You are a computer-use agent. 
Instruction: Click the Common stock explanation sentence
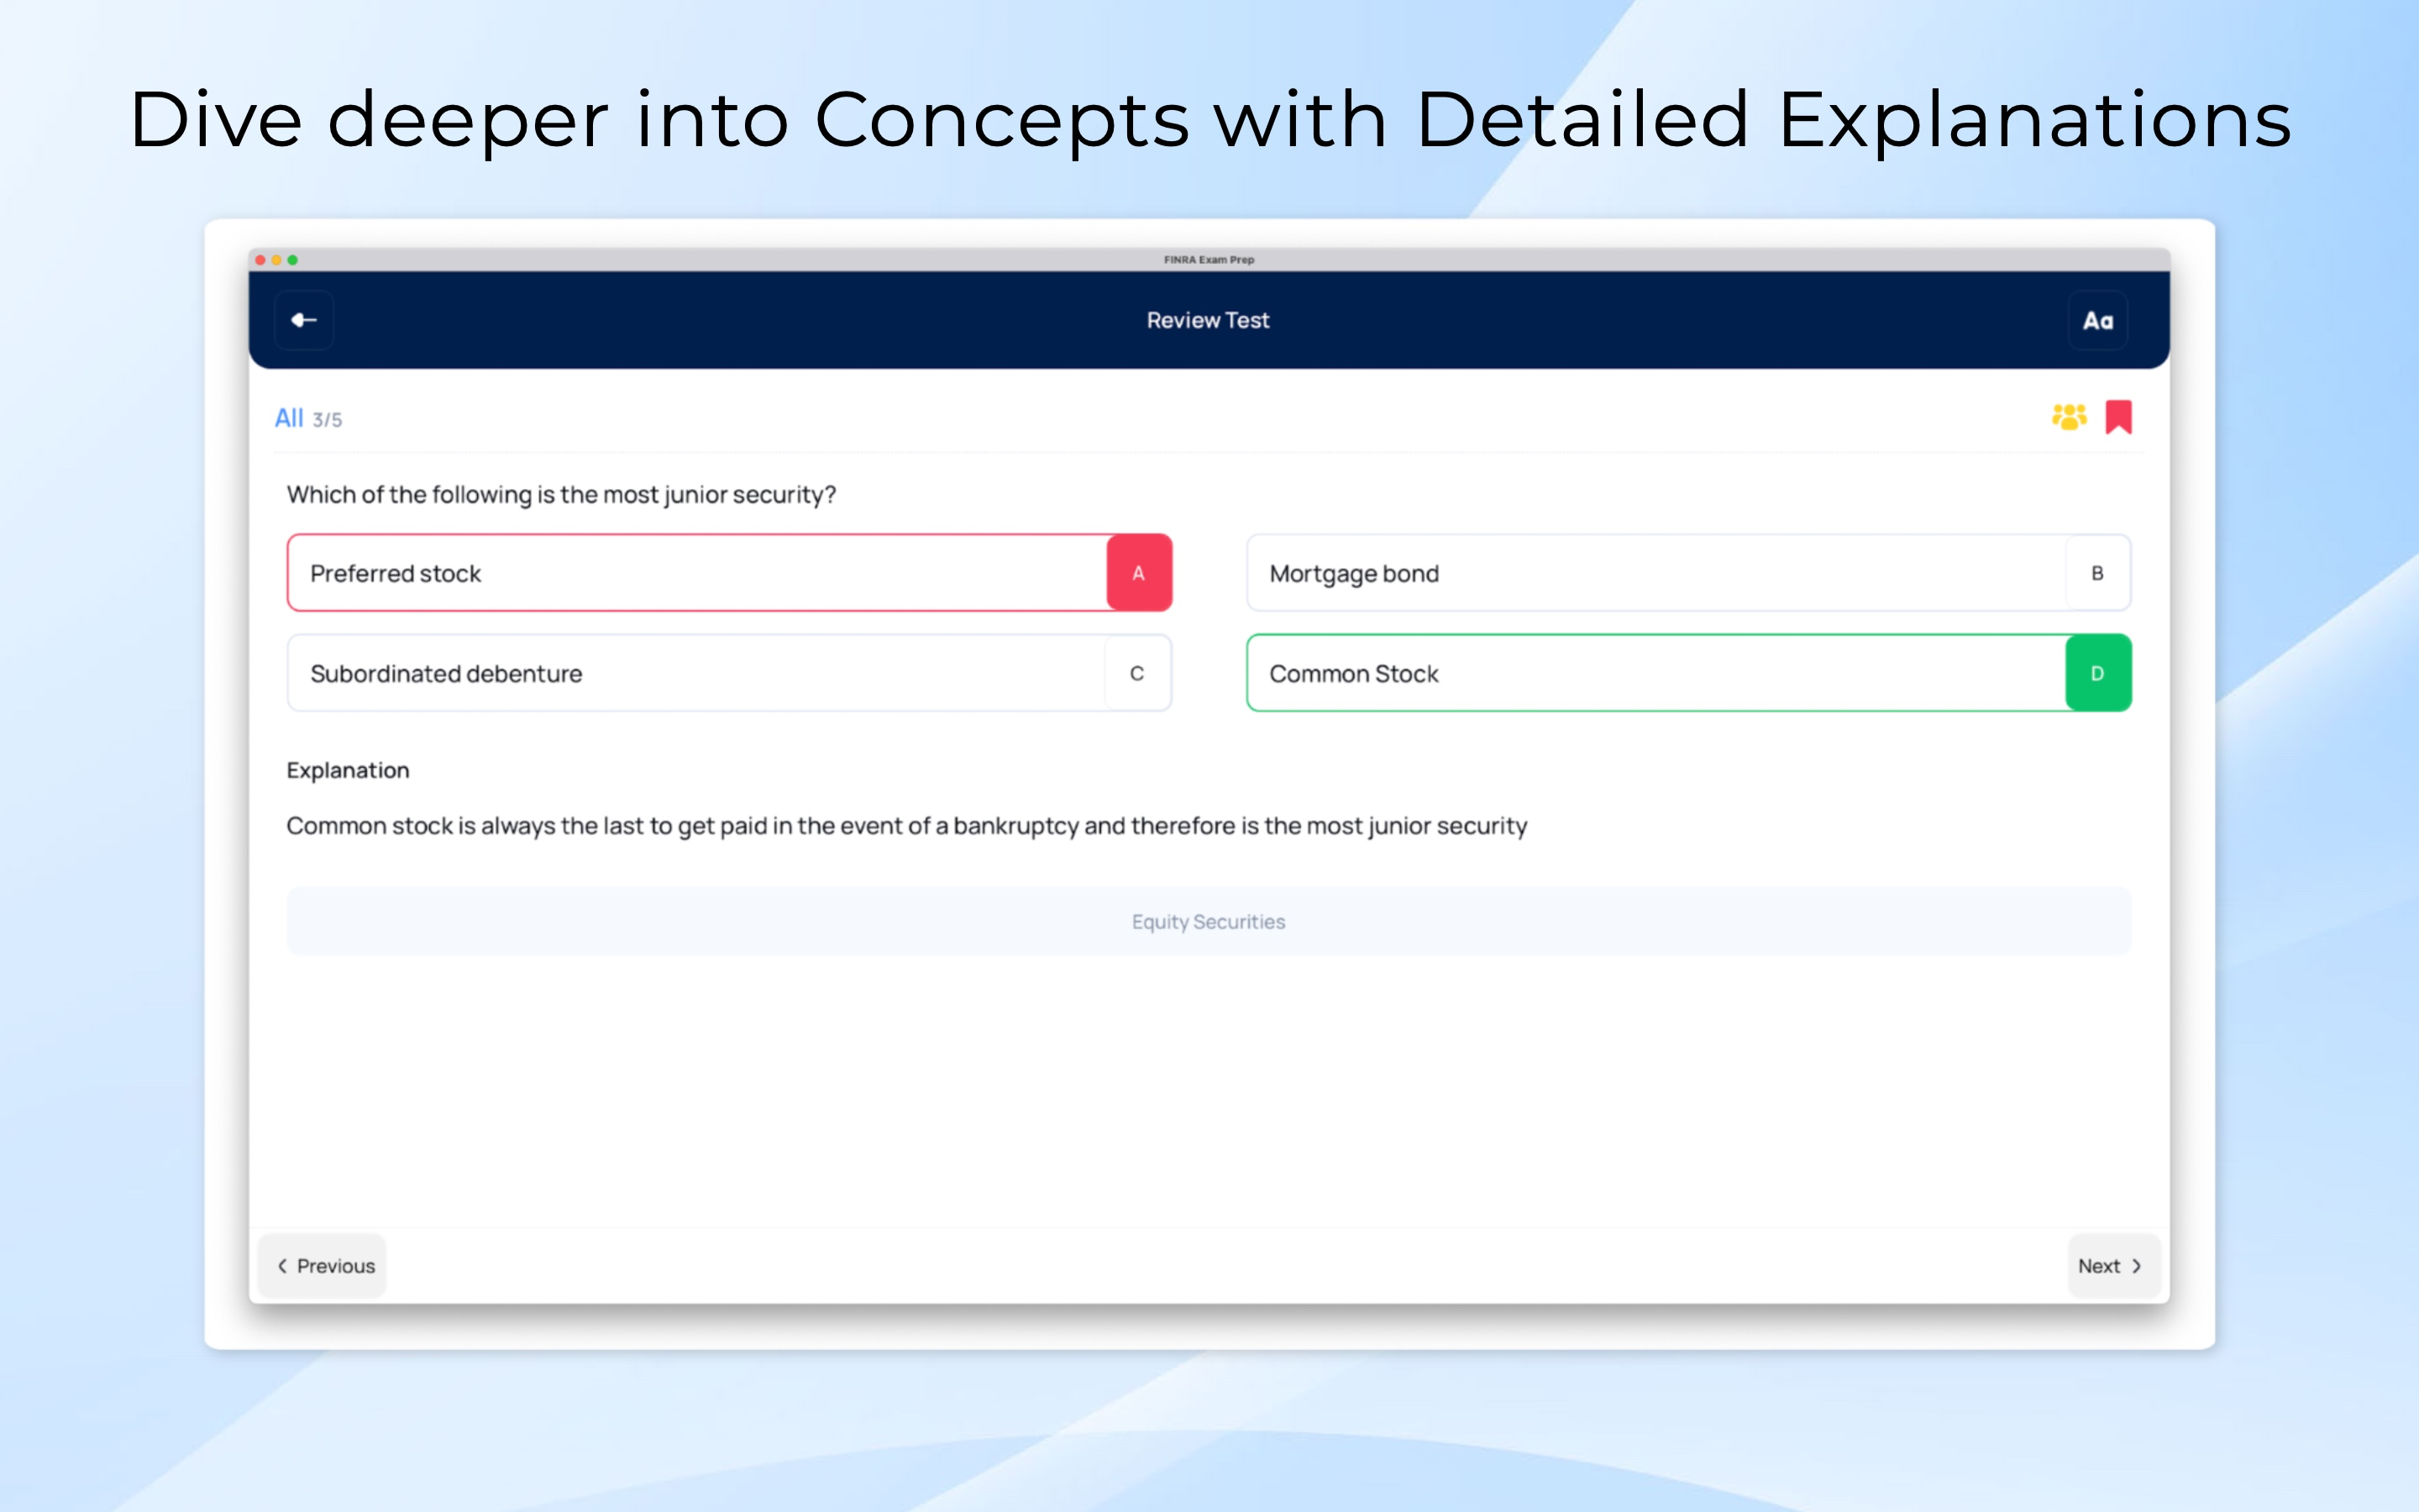coord(906,826)
